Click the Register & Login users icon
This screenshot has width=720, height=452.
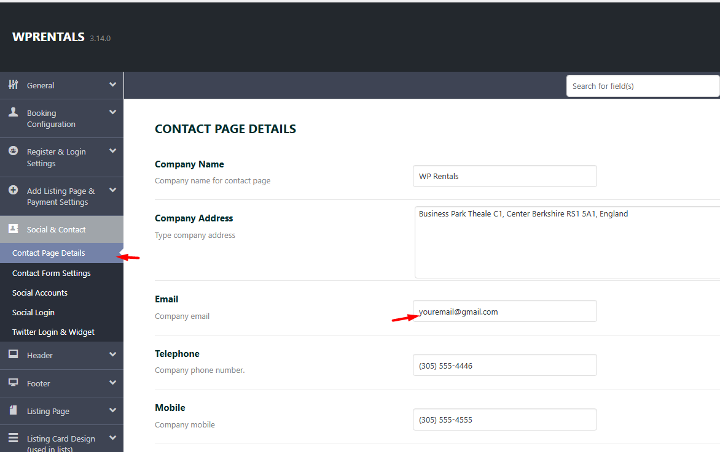13,151
